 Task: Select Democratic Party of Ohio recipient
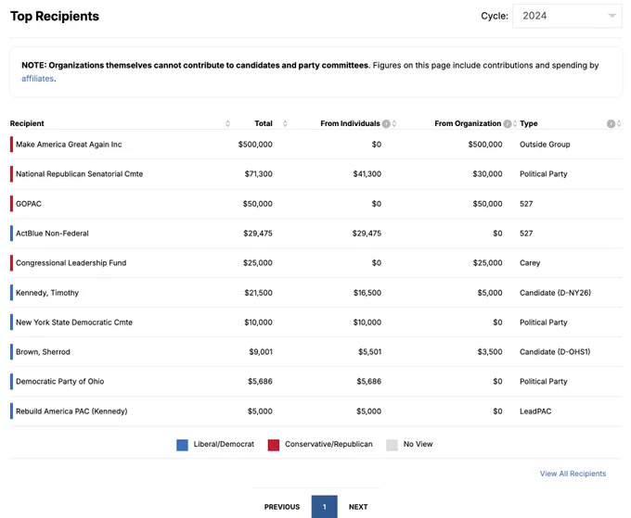tap(60, 382)
